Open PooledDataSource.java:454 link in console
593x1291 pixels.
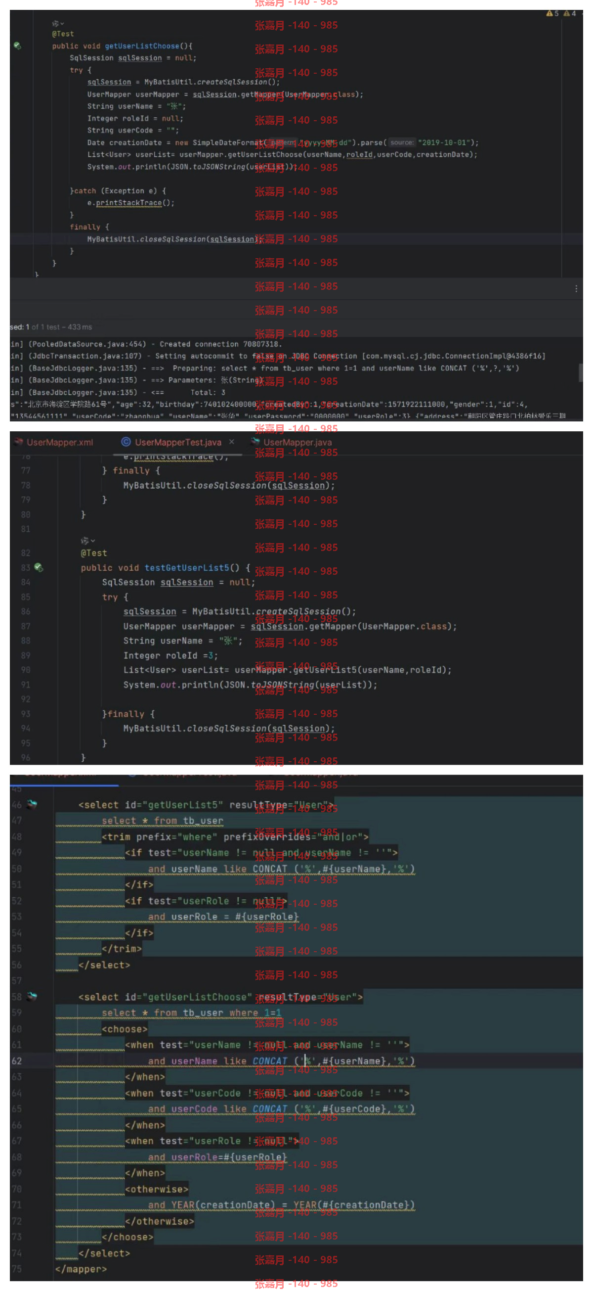87,344
